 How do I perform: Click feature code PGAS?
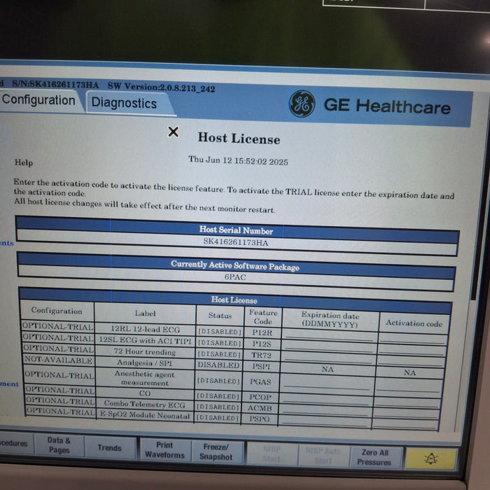pyautogui.click(x=260, y=381)
